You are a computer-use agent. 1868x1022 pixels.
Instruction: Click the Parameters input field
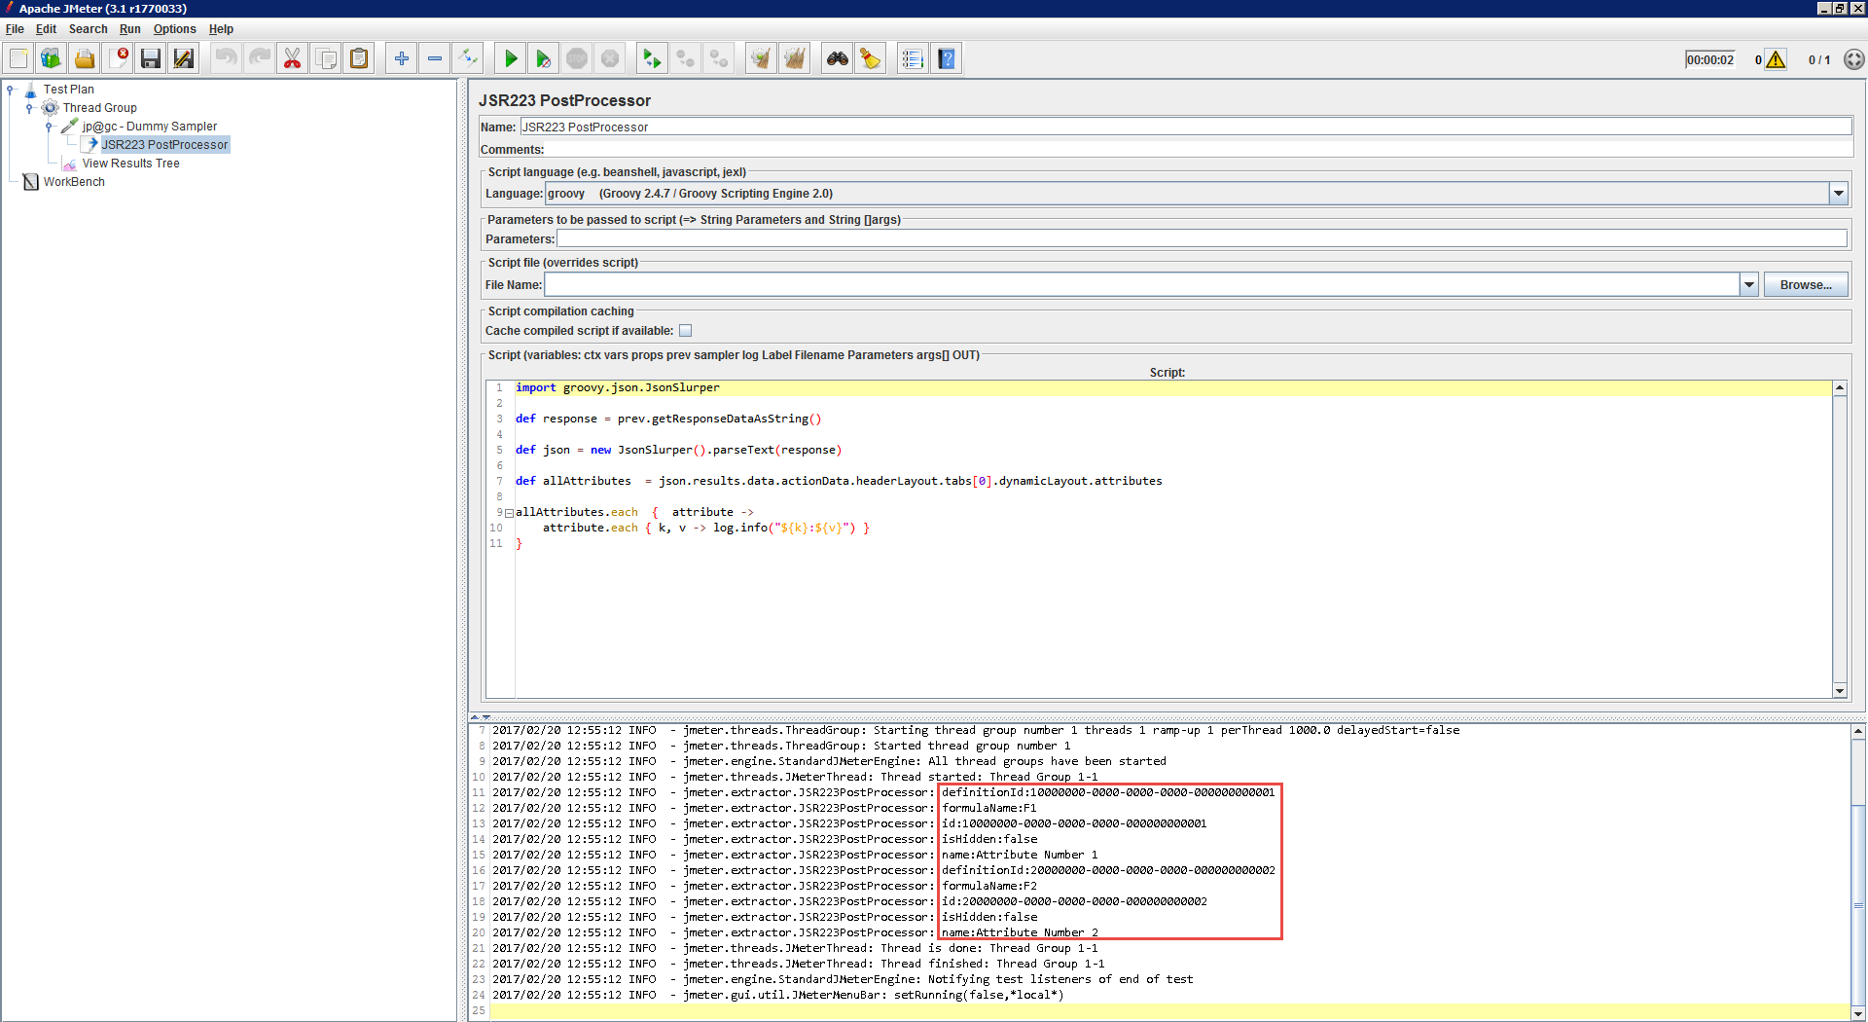pyautogui.click(x=1202, y=238)
